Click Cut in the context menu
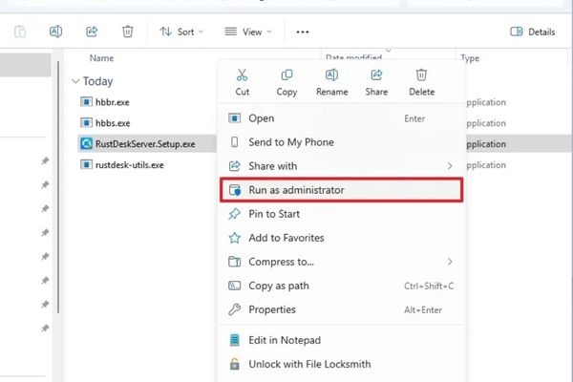 point(242,83)
